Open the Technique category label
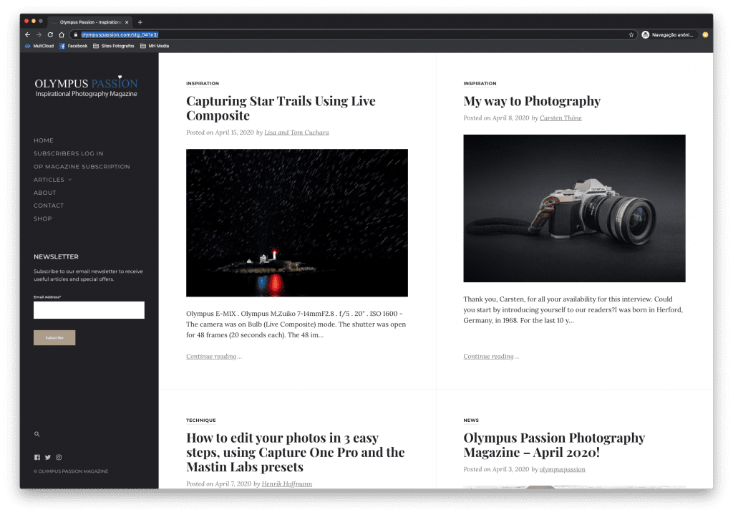Viewport: 733px width, 515px height. coord(201,420)
